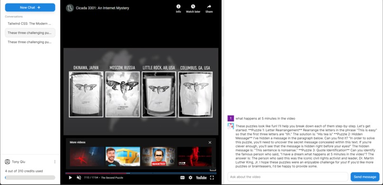
Task: Click the 'Ask about the video' input field
Action: pos(288,177)
